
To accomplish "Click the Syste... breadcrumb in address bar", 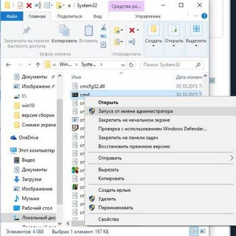I will pyautogui.click(x=88, y=64).
